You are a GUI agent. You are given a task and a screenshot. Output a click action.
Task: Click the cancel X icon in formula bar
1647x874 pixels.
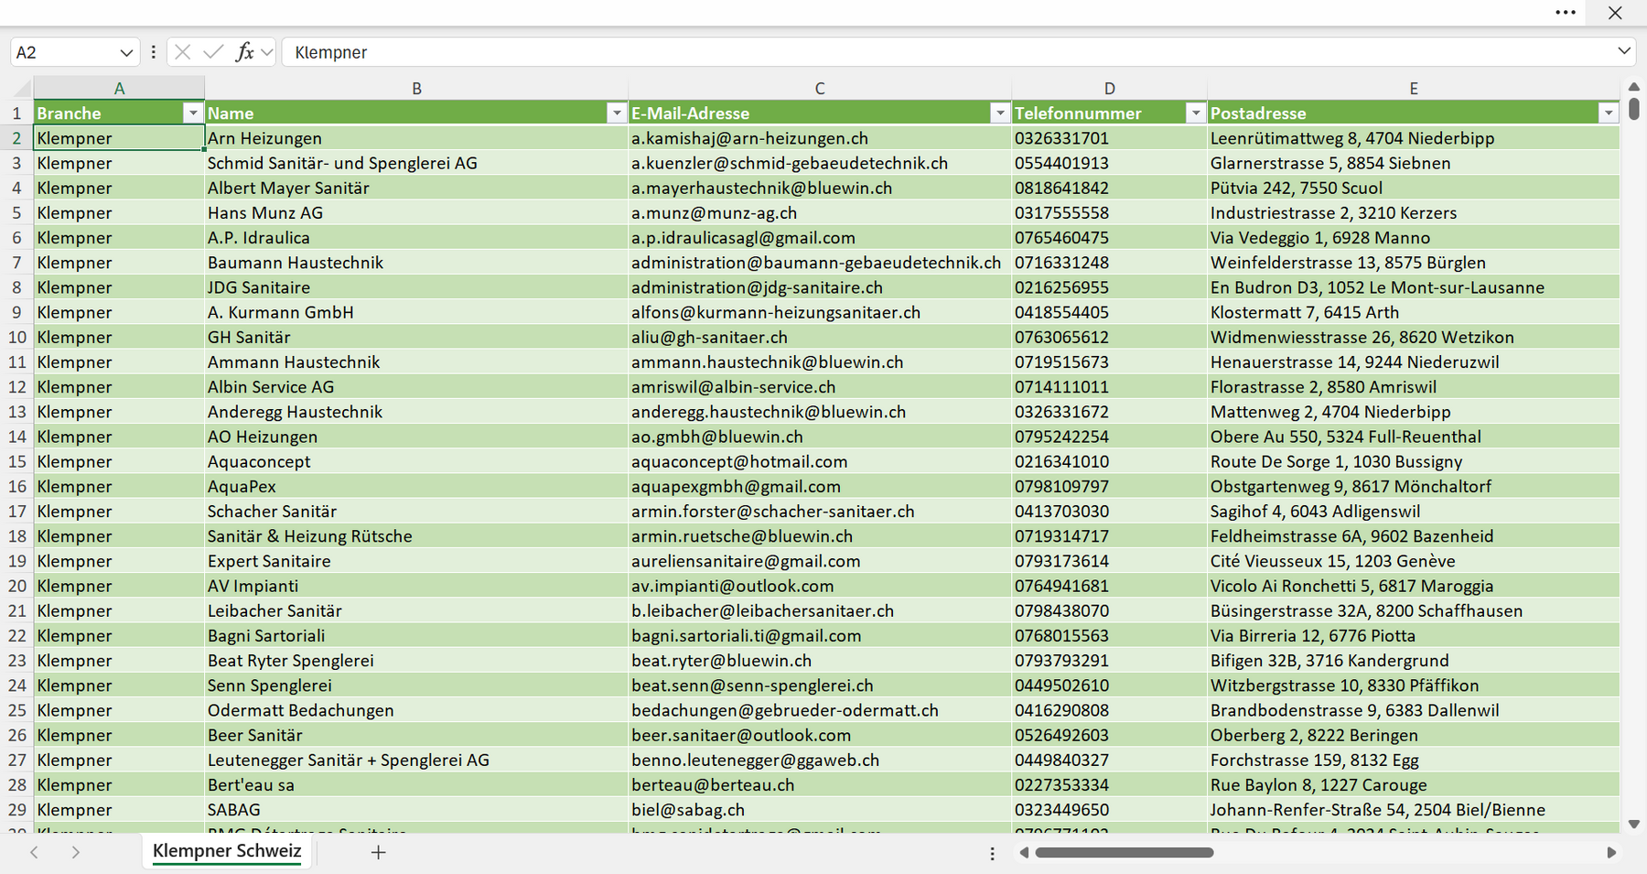[182, 52]
